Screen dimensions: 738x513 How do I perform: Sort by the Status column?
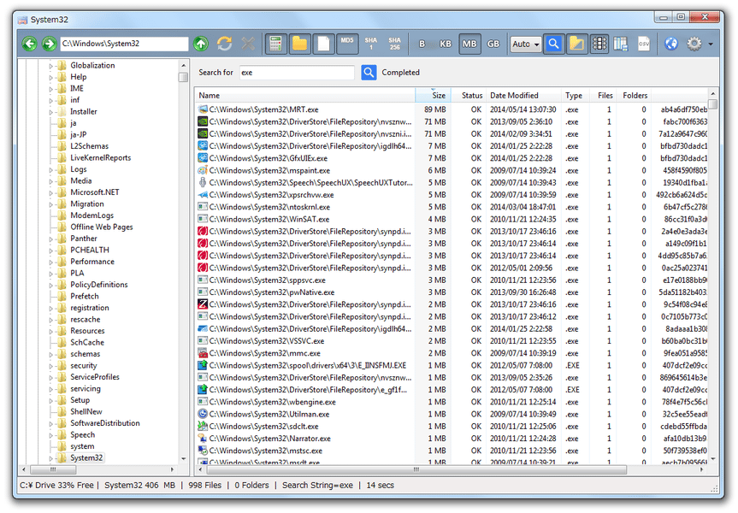469,95
